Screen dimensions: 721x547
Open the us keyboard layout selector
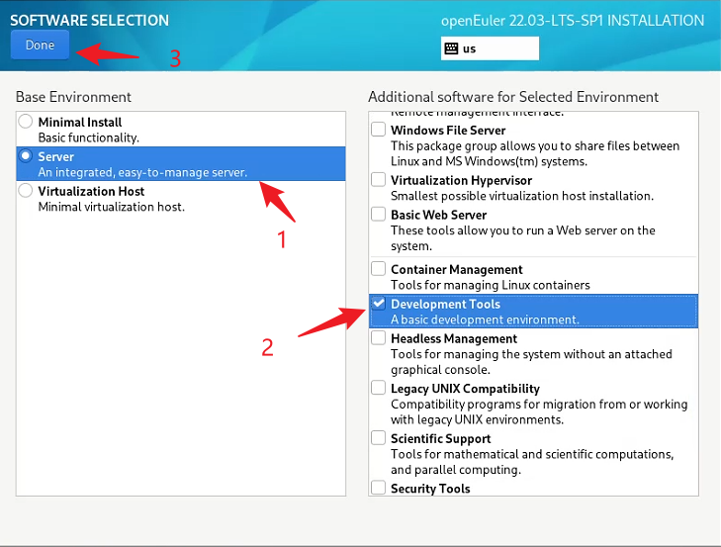(490, 48)
